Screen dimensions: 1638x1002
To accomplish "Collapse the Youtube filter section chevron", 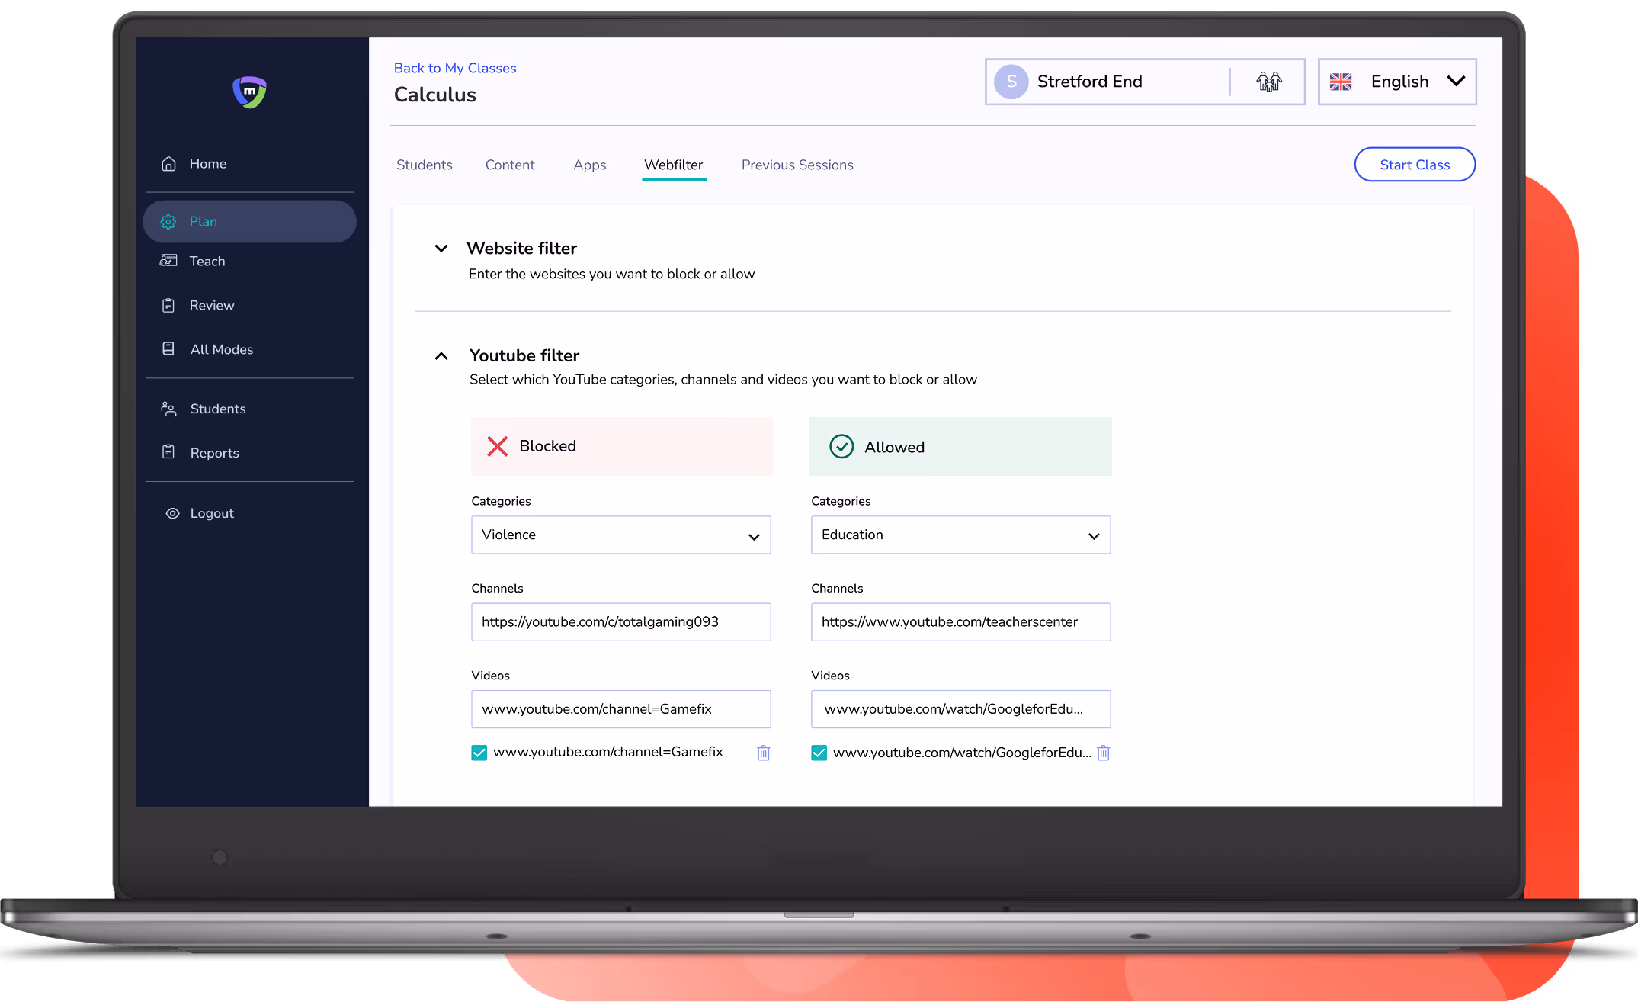I will click(x=441, y=356).
